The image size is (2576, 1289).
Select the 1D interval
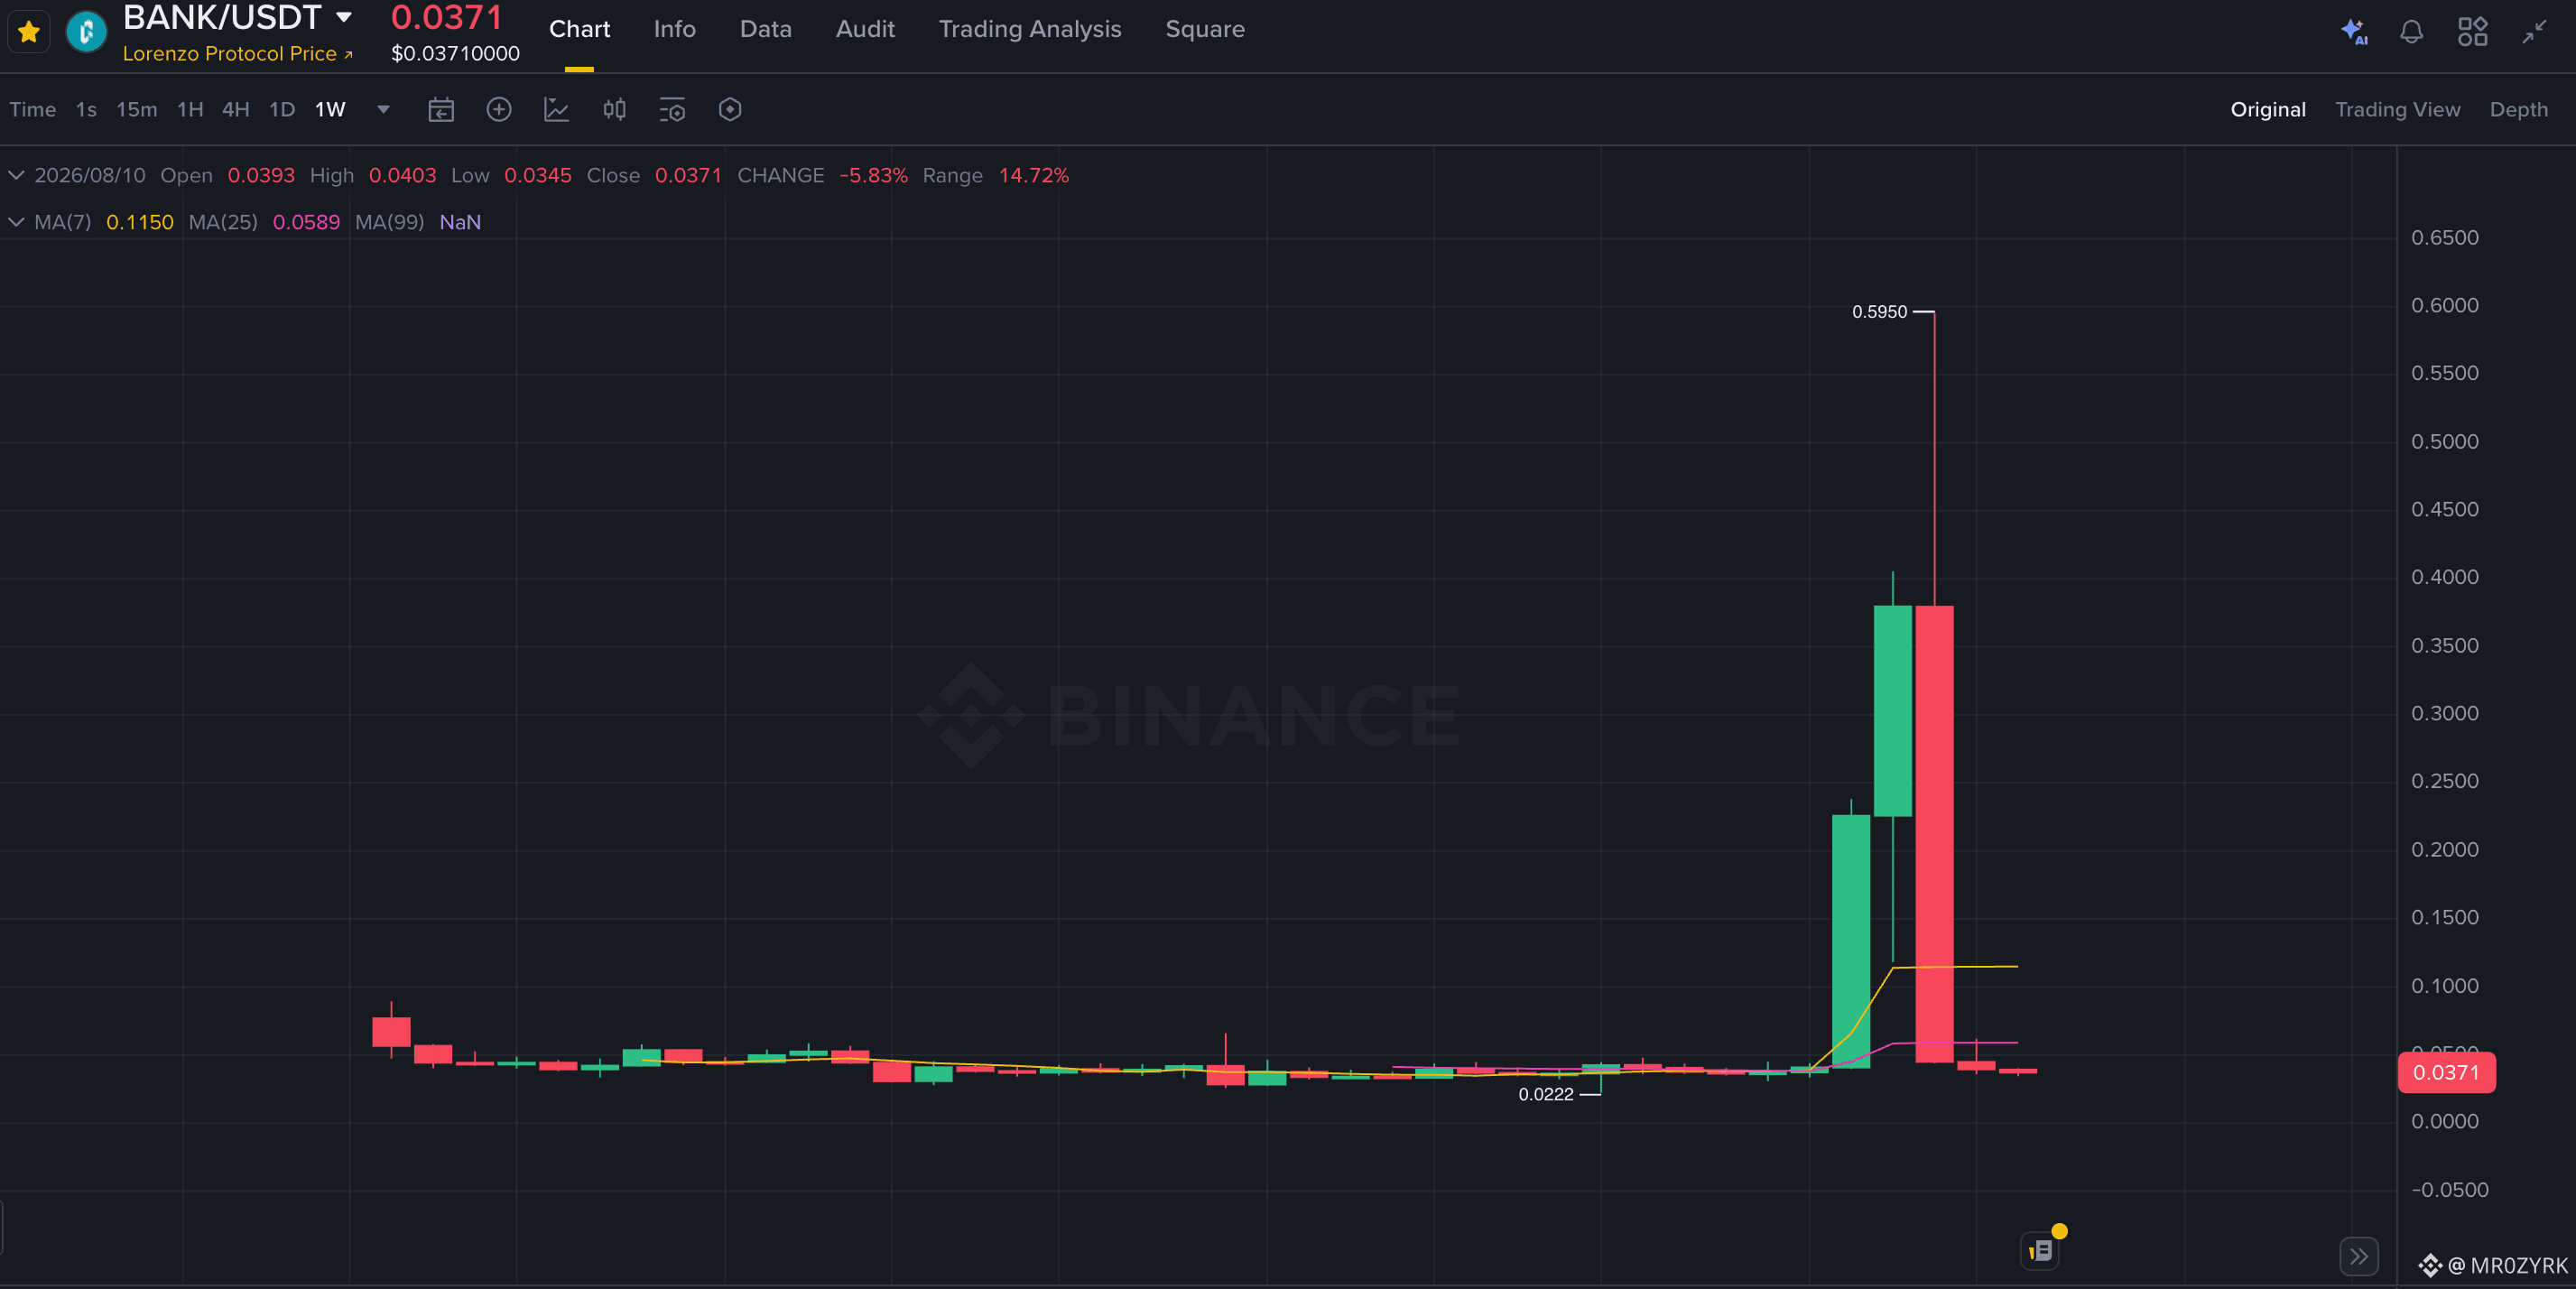point(282,110)
